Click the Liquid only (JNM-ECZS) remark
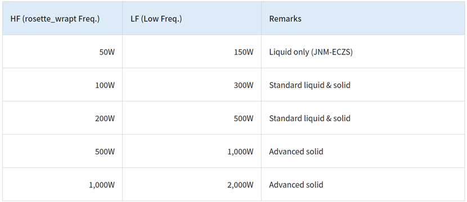The height and width of the screenshot is (202, 467). pos(311,52)
